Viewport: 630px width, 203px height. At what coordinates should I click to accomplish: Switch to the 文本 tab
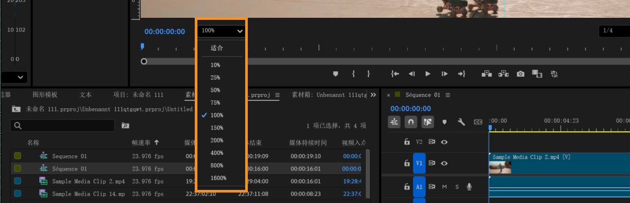(86, 95)
